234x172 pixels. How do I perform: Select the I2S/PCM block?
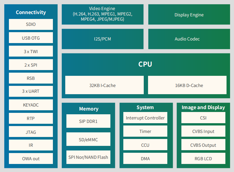coord(103,39)
